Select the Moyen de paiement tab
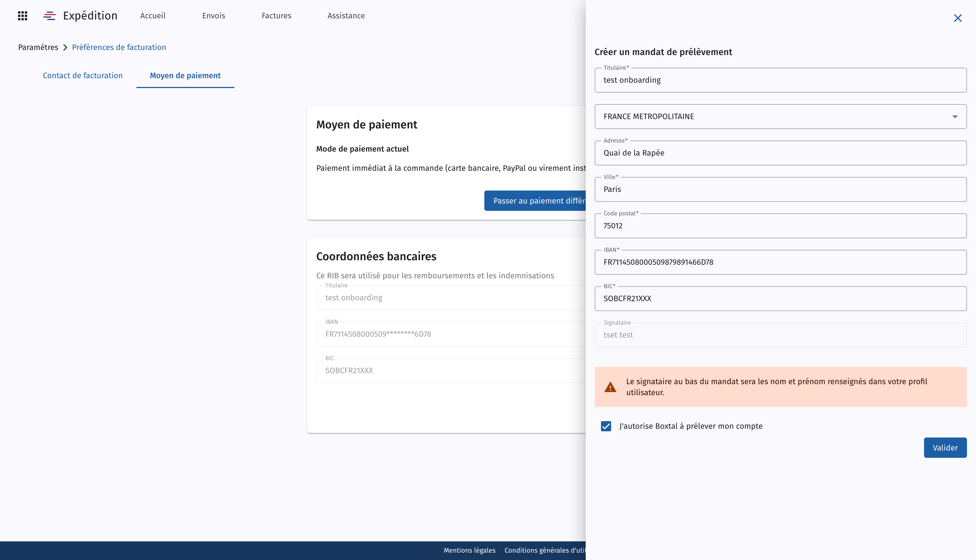 (185, 75)
